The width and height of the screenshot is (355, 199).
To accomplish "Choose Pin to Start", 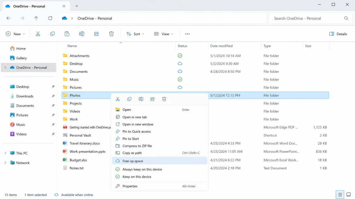I will click(x=159, y=139).
